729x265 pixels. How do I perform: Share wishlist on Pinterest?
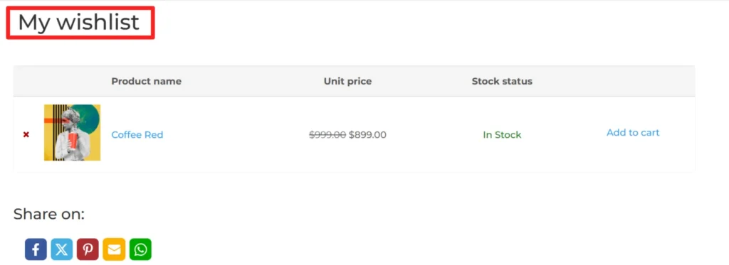tap(88, 249)
